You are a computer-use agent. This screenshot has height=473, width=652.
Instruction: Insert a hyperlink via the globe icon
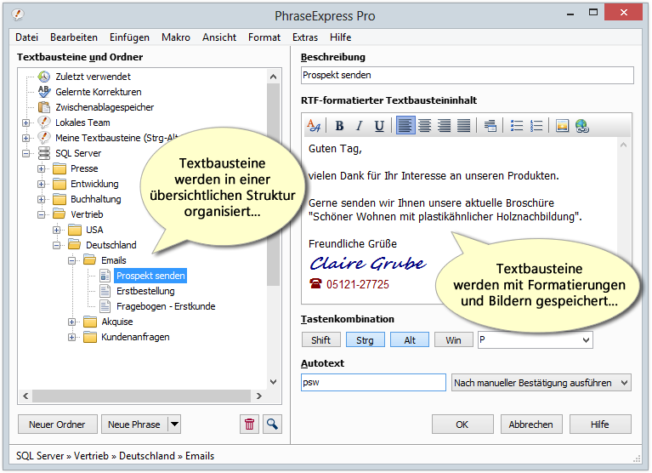coord(582,126)
